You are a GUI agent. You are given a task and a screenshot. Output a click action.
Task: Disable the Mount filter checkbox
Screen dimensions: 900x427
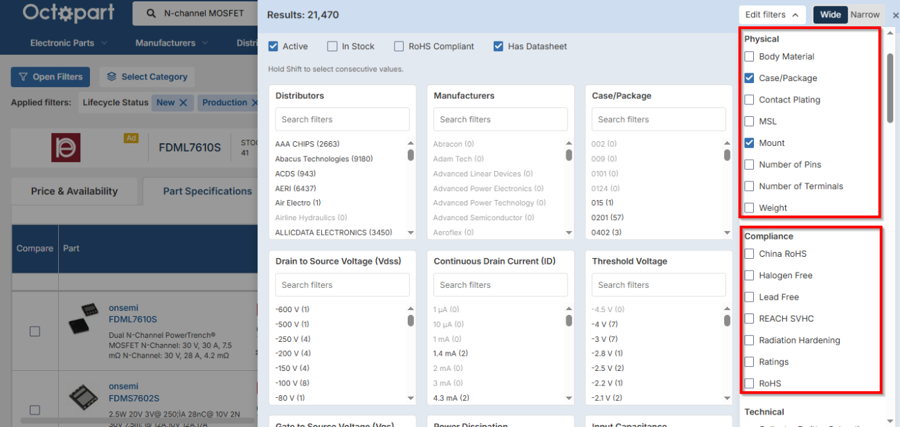click(749, 143)
